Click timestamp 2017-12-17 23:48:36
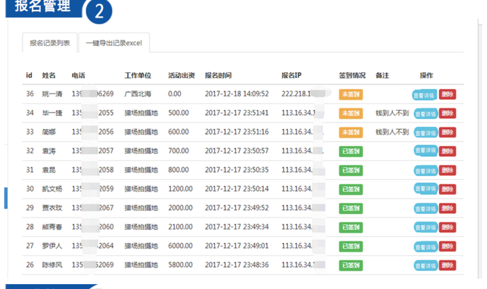Image resolution: width=487 pixels, height=289 pixels. pyautogui.click(x=236, y=265)
